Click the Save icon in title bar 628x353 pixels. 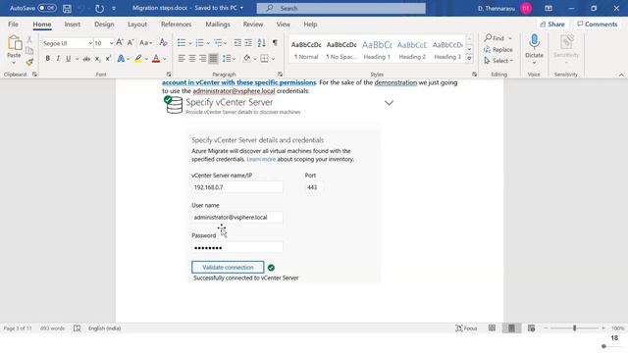click(x=67, y=8)
